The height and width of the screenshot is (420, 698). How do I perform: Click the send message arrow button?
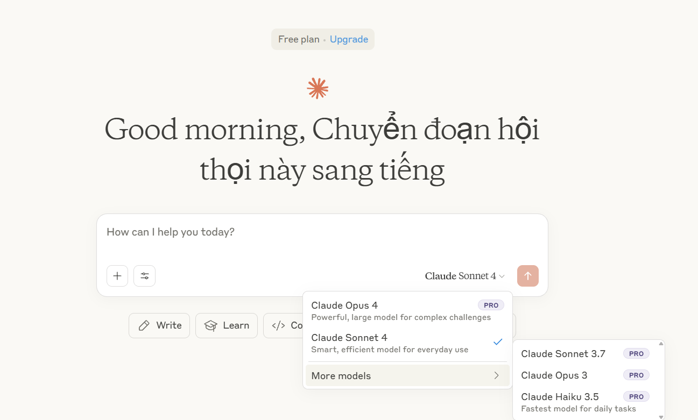528,276
